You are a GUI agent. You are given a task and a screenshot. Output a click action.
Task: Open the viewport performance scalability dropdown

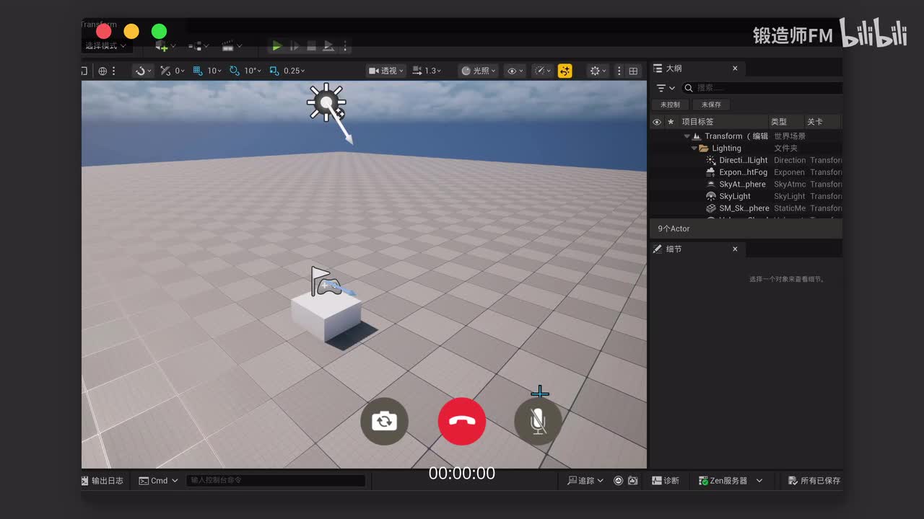click(x=541, y=71)
